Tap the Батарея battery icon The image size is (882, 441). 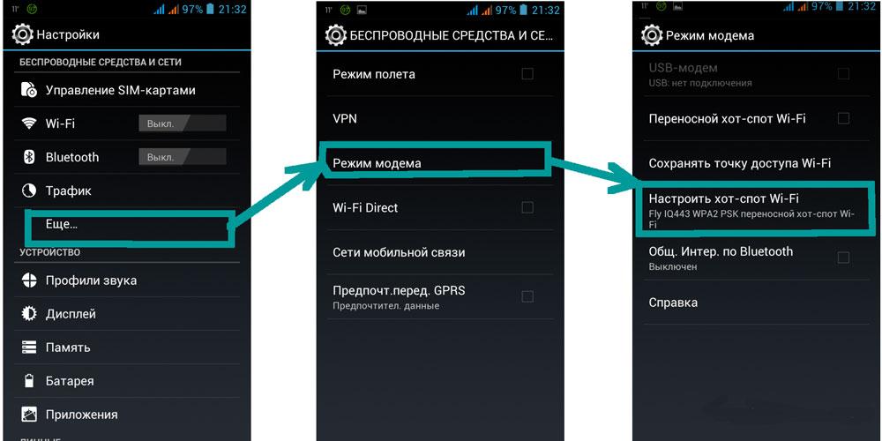click(x=29, y=381)
